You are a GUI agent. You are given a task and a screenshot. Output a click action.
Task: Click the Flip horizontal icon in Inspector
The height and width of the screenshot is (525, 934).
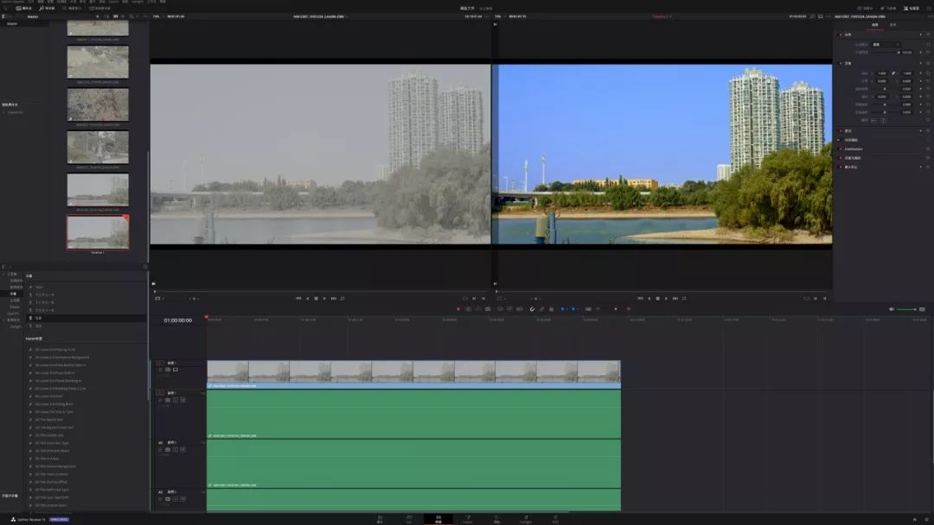click(873, 120)
